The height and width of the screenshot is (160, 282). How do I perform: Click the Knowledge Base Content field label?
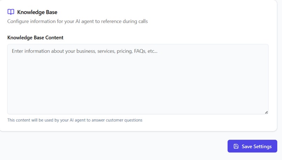pos(35,37)
